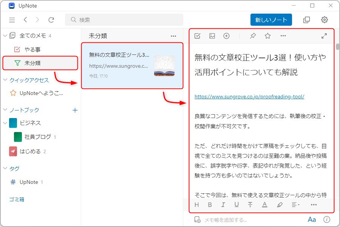
Task: Go forward with the right arrow
Action: pyautogui.click(x=37, y=20)
